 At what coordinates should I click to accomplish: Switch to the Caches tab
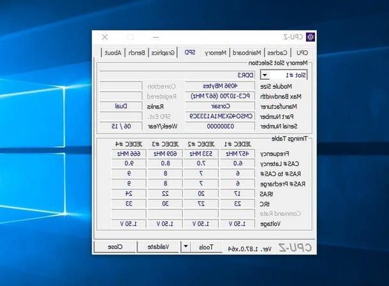click(x=277, y=52)
